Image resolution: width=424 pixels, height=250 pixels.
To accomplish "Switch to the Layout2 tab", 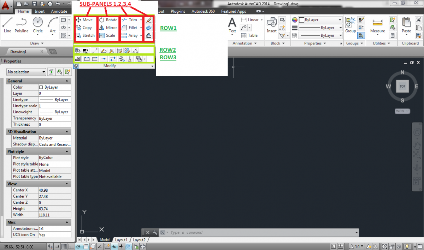I will click(x=139, y=240).
